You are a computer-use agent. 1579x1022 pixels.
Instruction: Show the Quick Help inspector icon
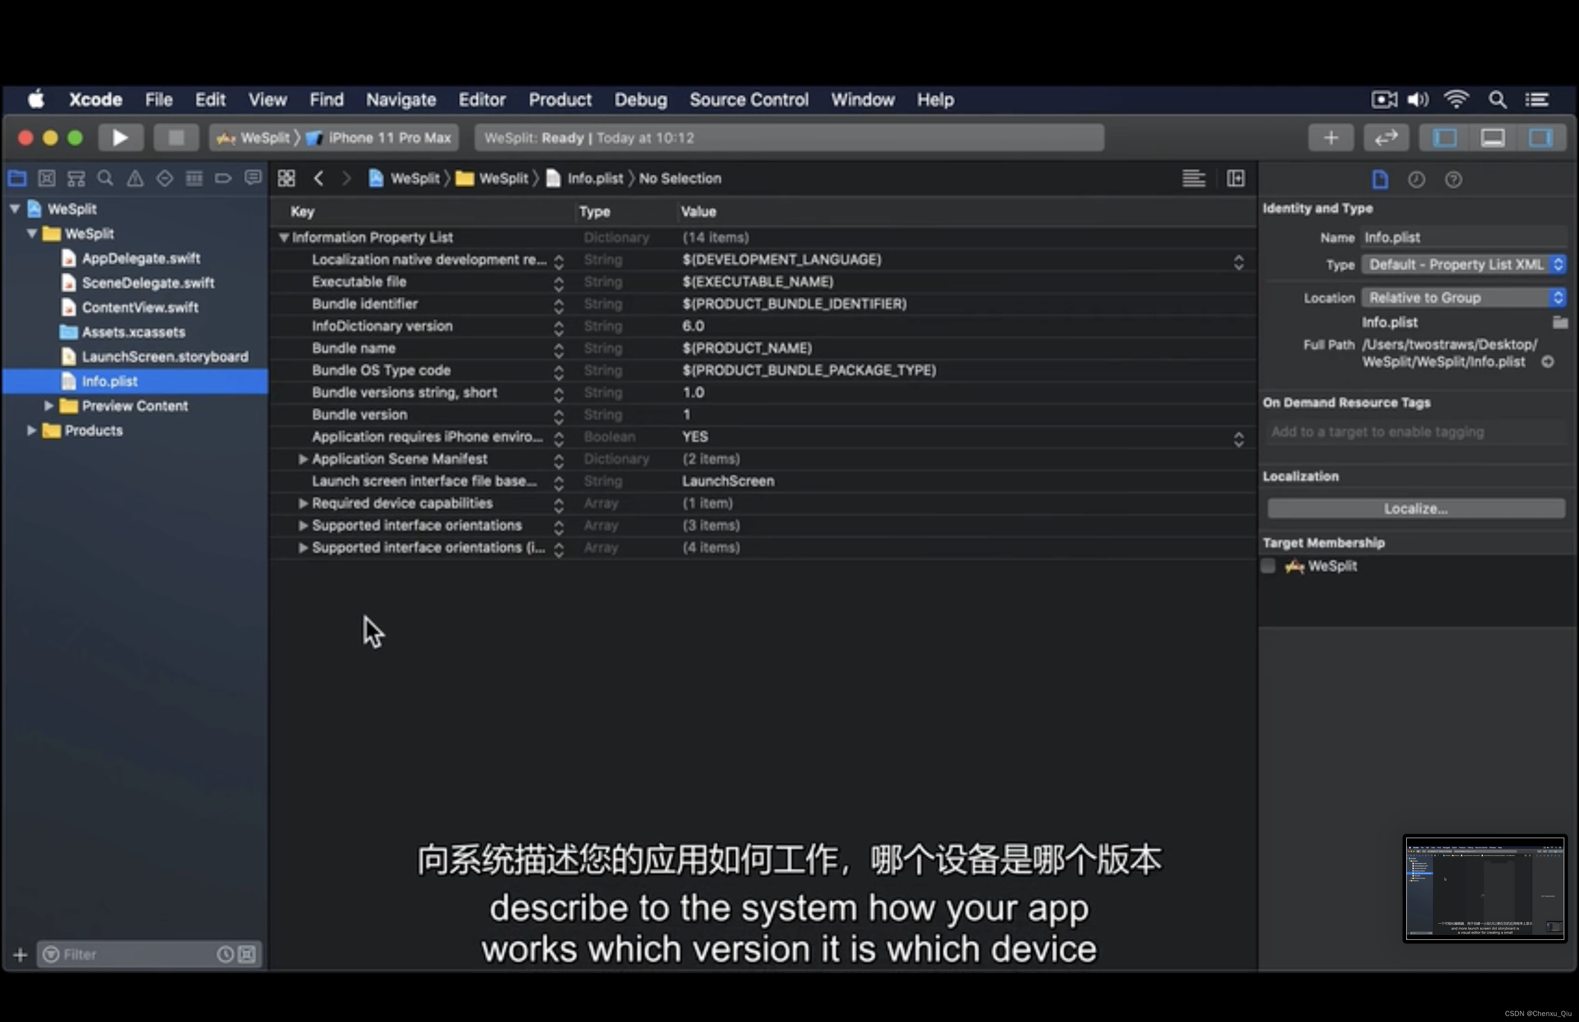(1453, 179)
